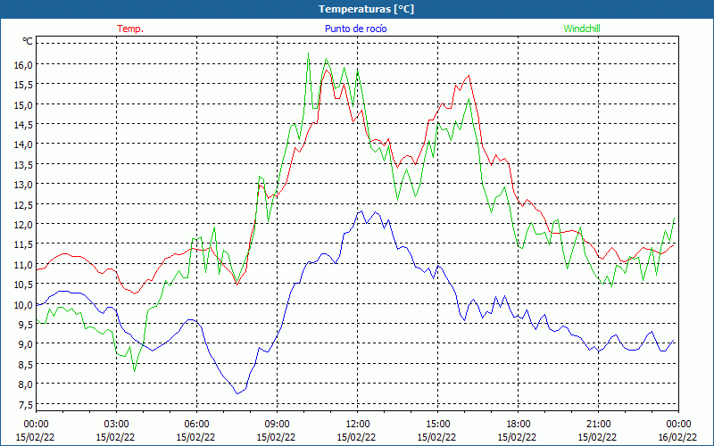714x446 pixels.
Task: Select the blue 'Punto de rocío' legend label
Action: pyautogui.click(x=355, y=29)
